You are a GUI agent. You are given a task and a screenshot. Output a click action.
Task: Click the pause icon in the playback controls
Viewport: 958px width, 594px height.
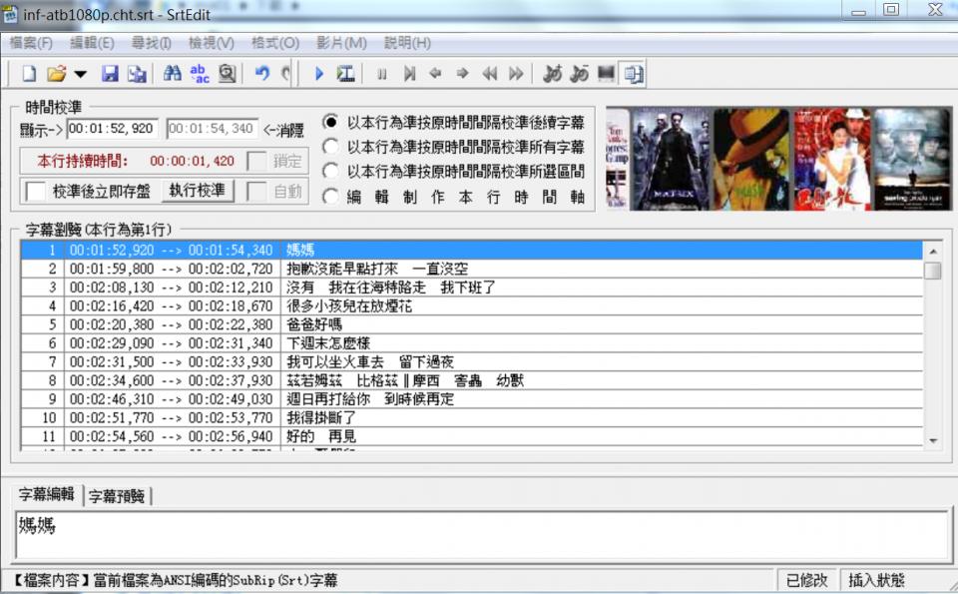coord(382,73)
